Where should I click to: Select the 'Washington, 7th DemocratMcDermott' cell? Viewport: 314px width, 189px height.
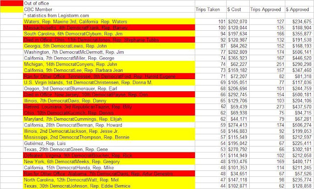[109, 52]
